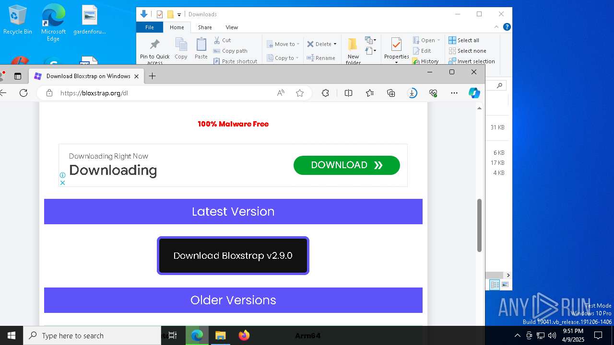The height and width of the screenshot is (345, 614).
Task: Click Explorer search magnifier icon
Action: click(x=499, y=86)
